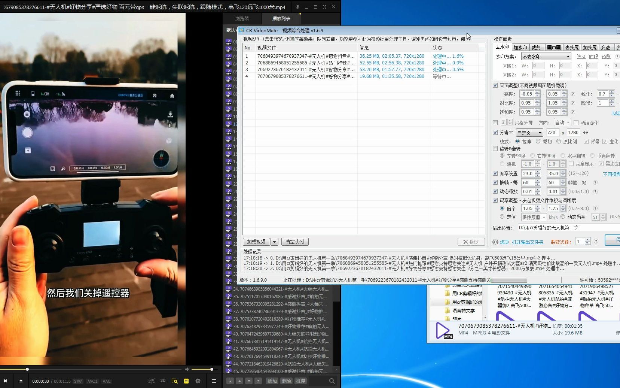Move playlist item down icon

pyautogui.click(x=249, y=381)
